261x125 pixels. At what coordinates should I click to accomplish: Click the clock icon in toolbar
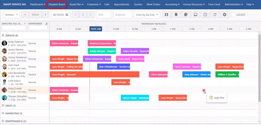point(205,15)
